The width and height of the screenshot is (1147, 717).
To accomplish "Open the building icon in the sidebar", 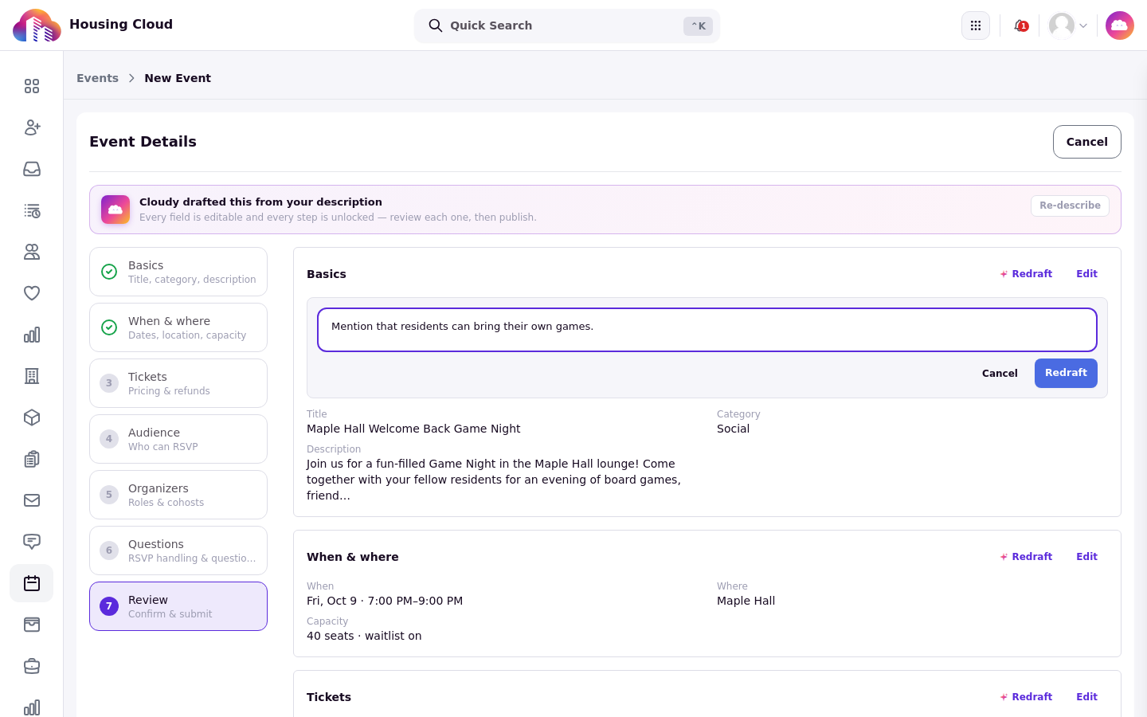I will click(x=32, y=376).
